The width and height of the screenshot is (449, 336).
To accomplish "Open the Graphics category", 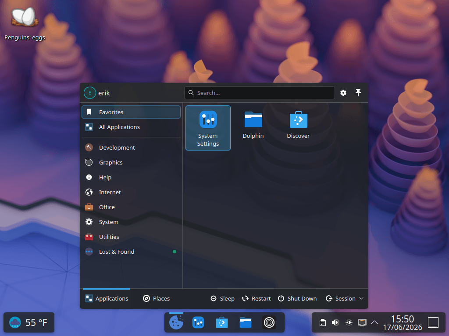I will [131, 162].
